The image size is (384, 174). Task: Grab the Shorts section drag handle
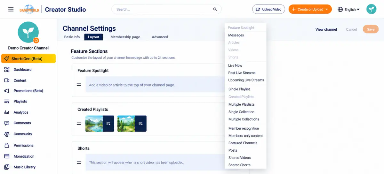coord(79,163)
